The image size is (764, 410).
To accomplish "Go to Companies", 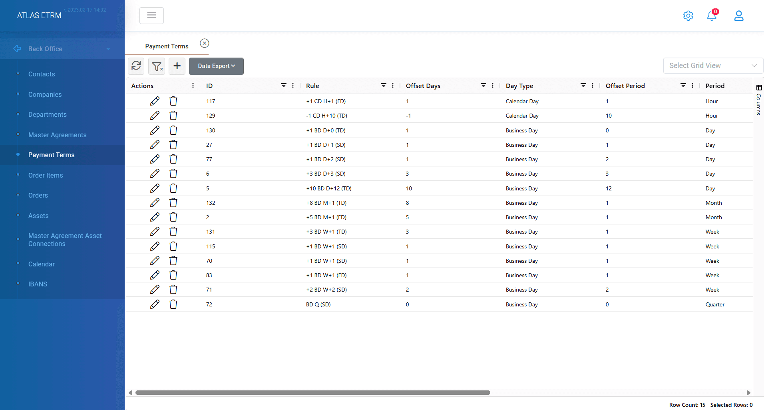I will click(x=45, y=94).
